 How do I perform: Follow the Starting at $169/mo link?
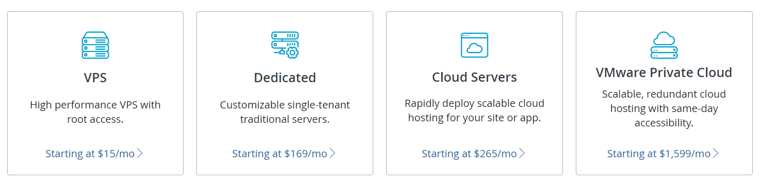(x=284, y=154)
